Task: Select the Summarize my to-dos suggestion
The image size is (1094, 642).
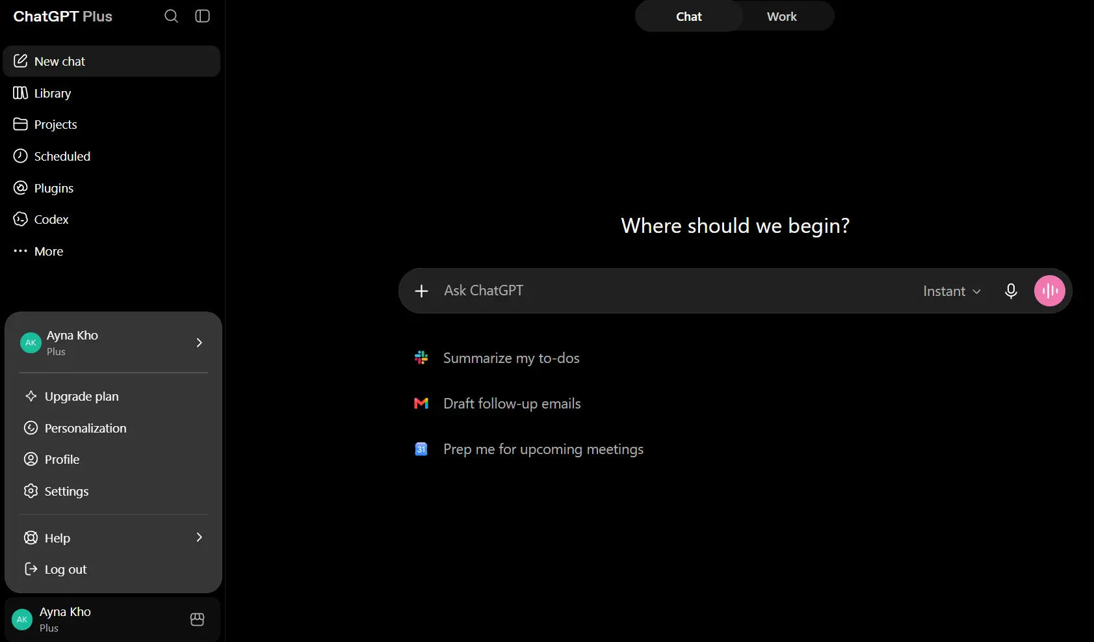Action: click(x=512, y=358)
